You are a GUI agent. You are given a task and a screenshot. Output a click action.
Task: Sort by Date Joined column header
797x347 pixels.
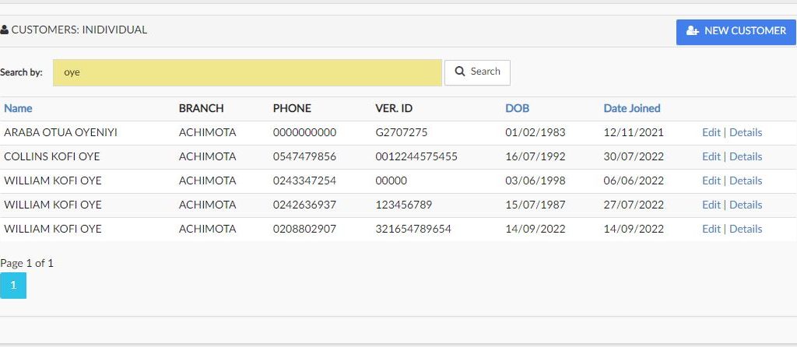pos(631,109)
